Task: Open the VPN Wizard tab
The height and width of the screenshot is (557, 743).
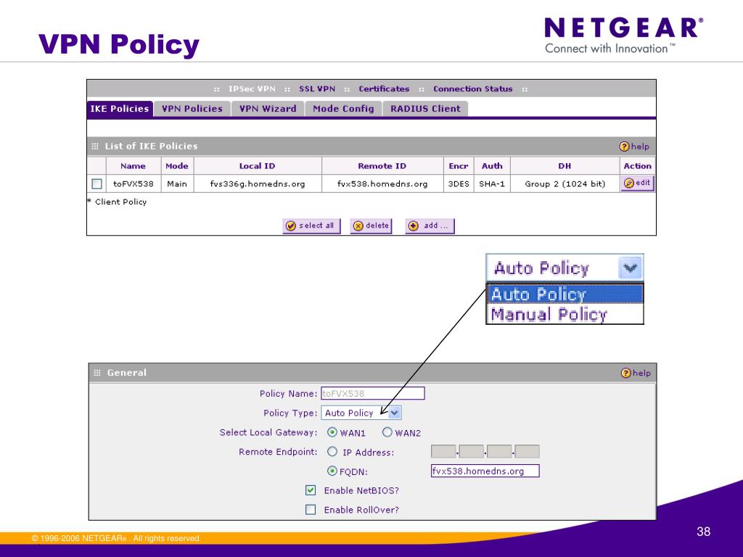Action: [x=268, y=109]
